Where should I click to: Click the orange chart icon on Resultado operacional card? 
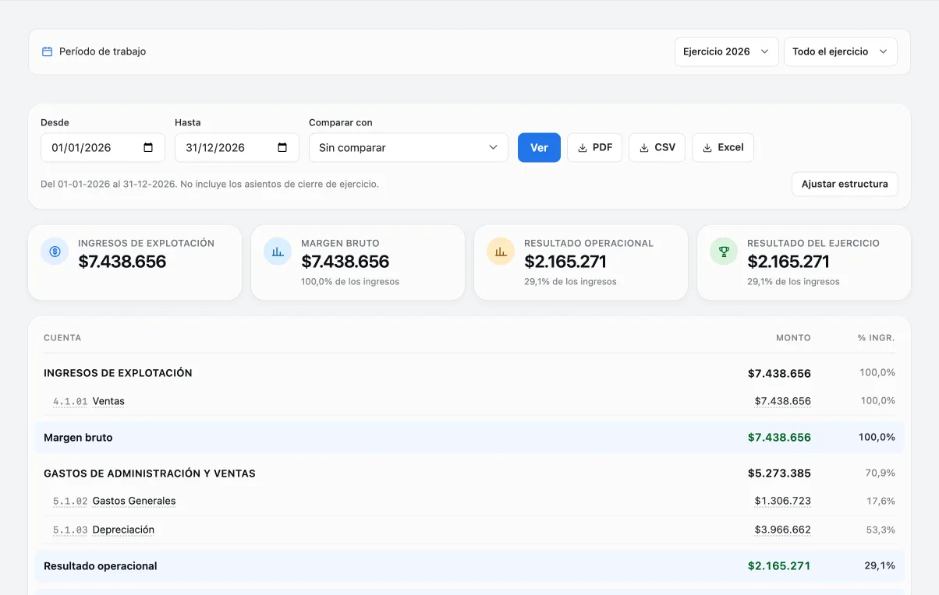pyautogui.click(x=501, y=252)
